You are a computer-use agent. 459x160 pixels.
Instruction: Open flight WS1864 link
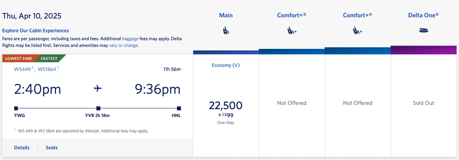(47, 69)
